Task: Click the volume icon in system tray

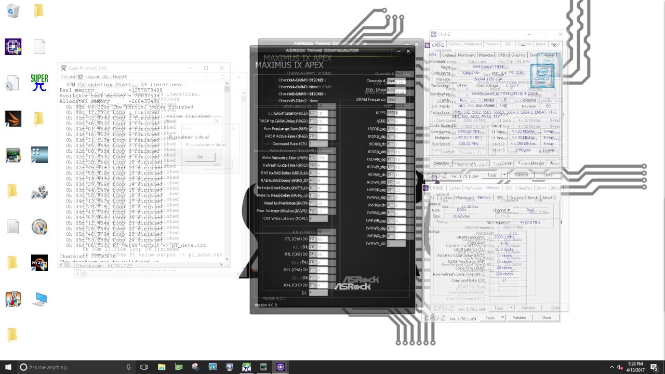Action: point(620,367)
